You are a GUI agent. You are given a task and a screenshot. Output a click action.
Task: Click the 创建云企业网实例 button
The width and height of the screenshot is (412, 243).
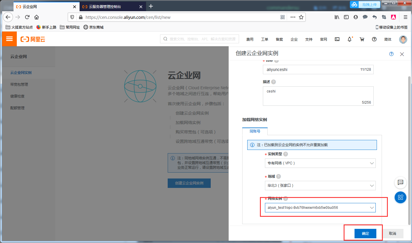[189, 183]
